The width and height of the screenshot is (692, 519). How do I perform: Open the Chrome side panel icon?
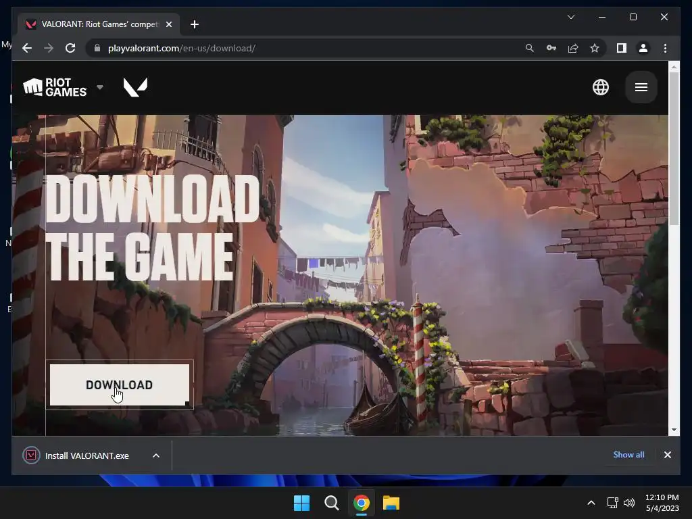tap(622, 48)
